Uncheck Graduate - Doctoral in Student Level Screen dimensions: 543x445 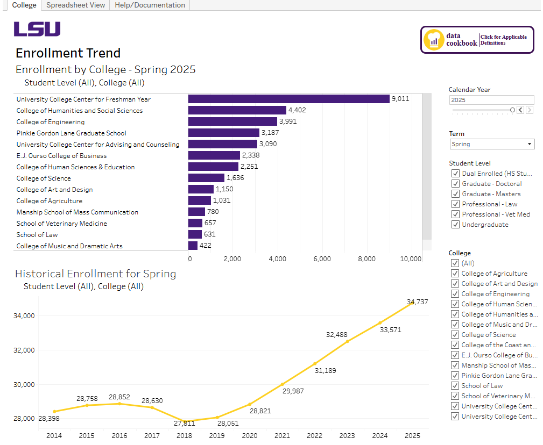pyautogui.click(x=455, y=183)
